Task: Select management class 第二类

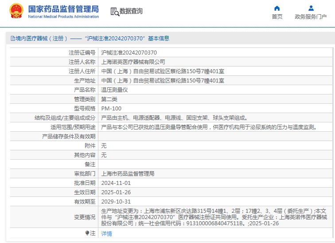Action: point(109,99)
